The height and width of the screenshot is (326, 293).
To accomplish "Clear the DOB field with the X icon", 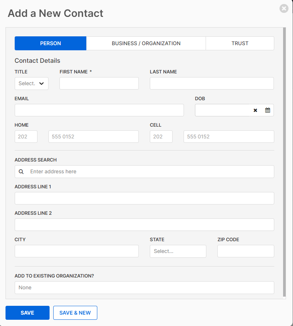I will [256, 110].
